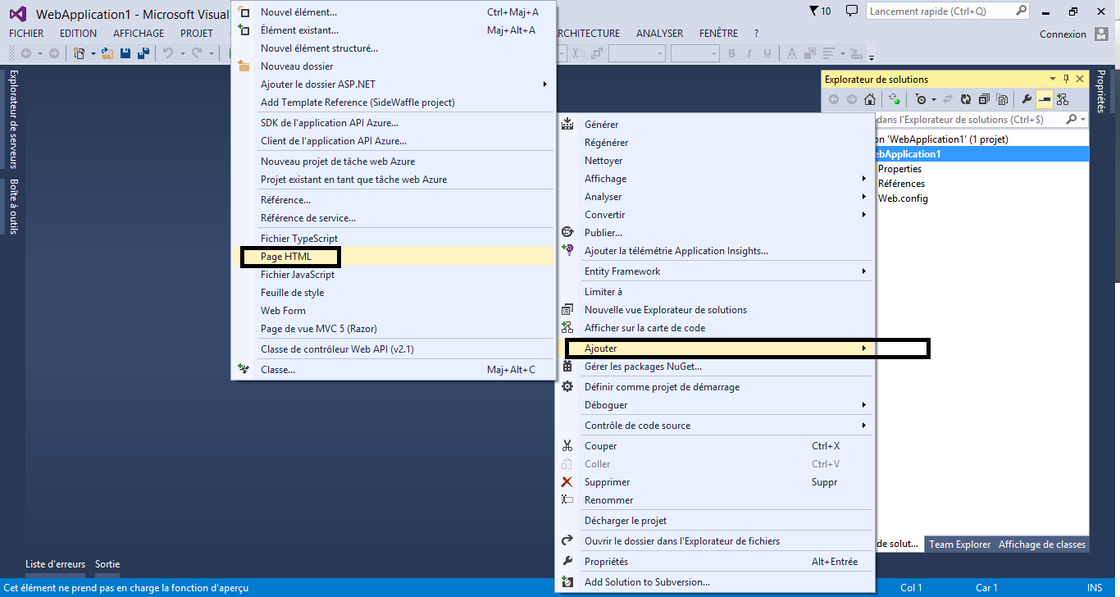Open the Boîte à outils side tab
The width and height of the screenshot is (1120, 597).
click(14, 206)
